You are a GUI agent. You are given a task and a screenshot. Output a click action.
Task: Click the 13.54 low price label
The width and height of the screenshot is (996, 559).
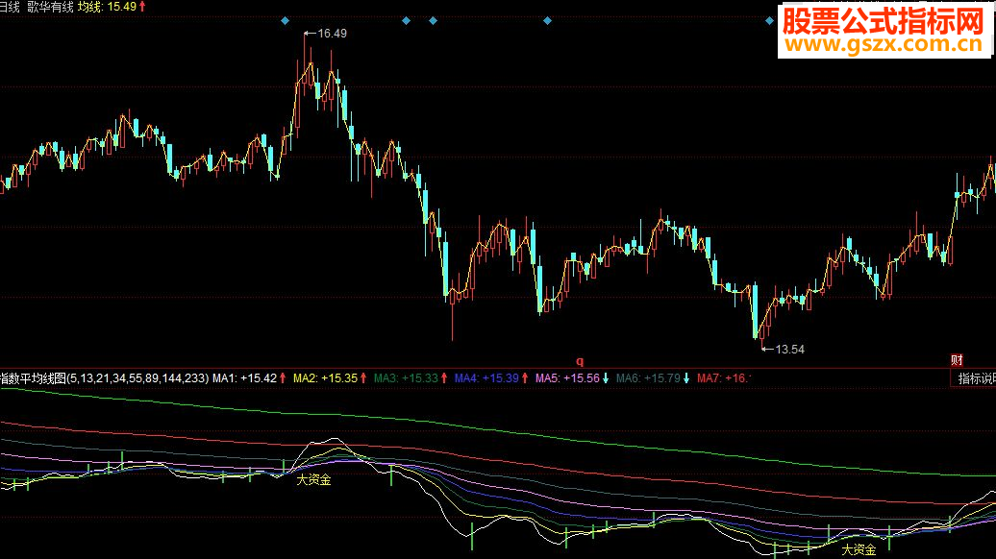(788, 349)
